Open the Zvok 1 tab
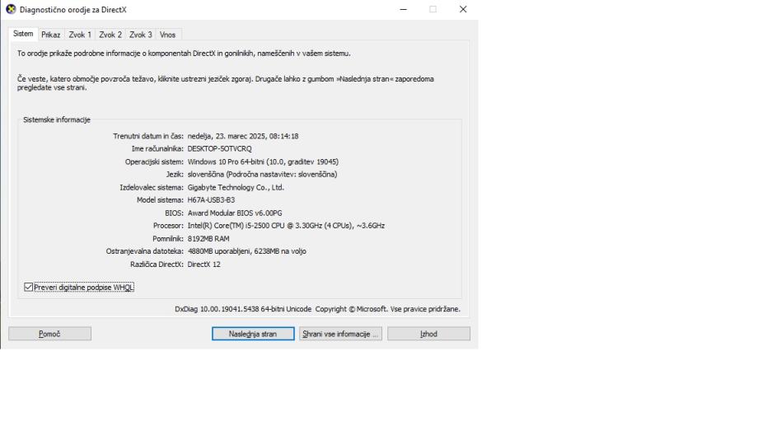Screen dimensions: 758x426 pos(80,35)
